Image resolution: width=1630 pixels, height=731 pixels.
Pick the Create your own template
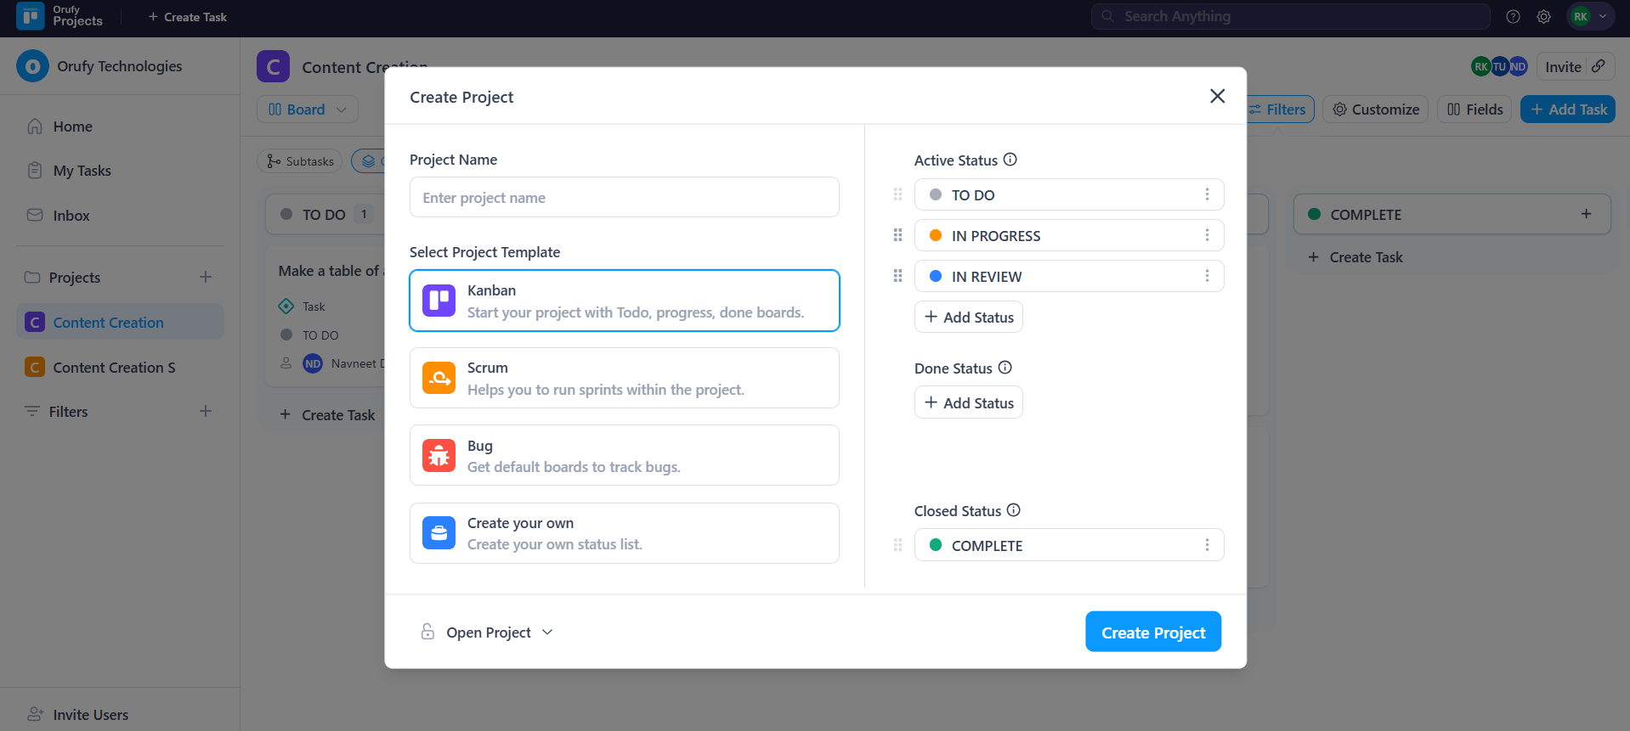pyautogui.click(x=624, y=533)
